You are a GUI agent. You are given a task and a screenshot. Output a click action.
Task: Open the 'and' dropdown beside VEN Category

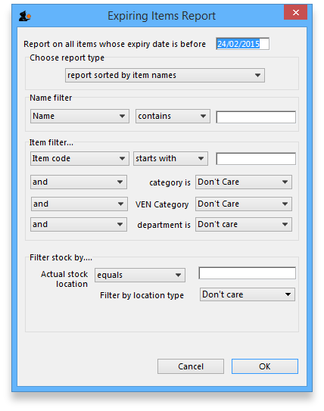click(x=79, y=204)
